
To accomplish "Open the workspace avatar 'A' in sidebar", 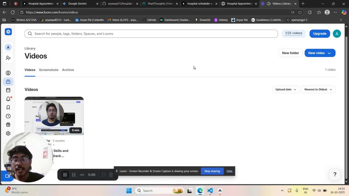I will (x=8, y=47).
